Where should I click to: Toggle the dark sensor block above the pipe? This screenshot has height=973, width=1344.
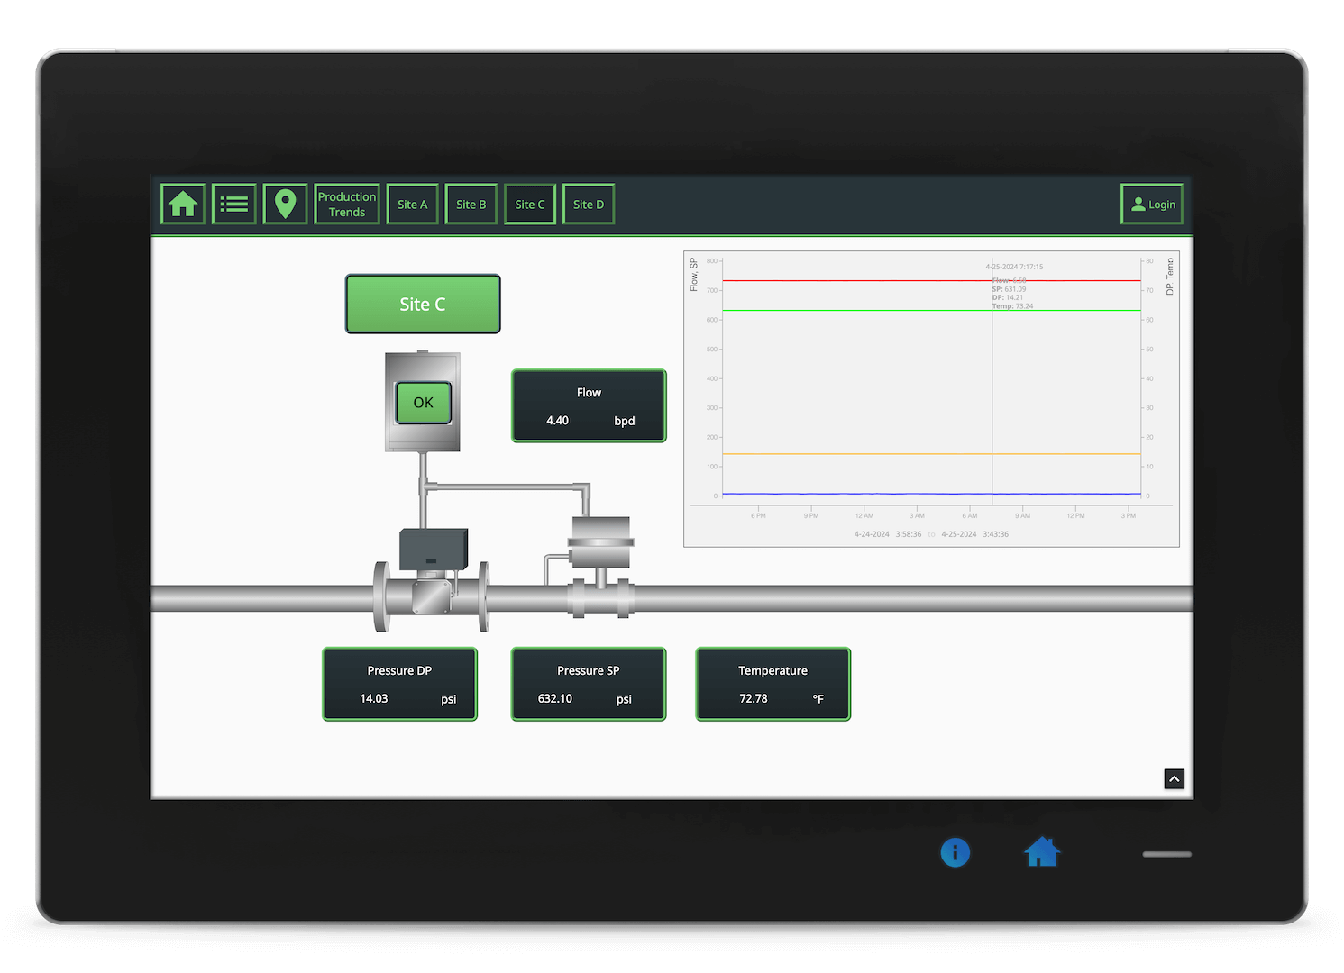433,550
